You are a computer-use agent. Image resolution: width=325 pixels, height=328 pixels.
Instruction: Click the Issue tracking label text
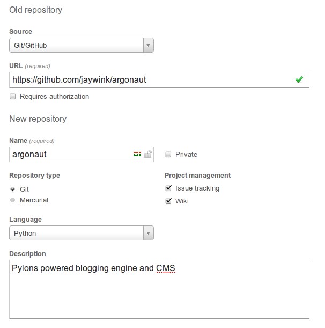click(197, 188)
